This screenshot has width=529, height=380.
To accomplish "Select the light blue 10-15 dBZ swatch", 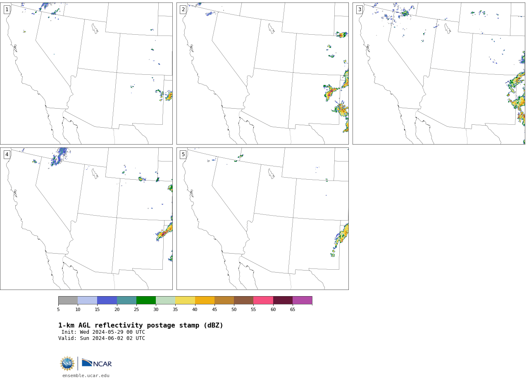I will [x=88, y=300].
